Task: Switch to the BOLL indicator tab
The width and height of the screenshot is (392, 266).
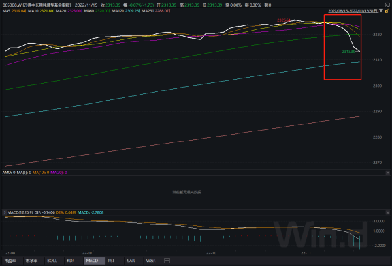Action: (52, 260)
